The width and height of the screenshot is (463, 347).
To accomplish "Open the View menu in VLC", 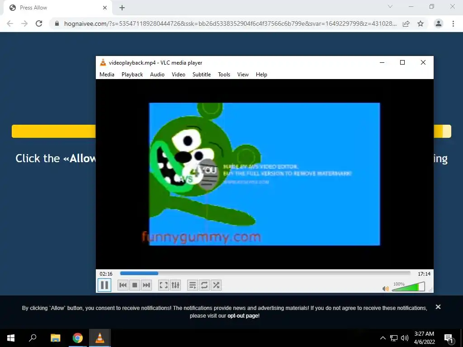I will (x=243, y=75).
